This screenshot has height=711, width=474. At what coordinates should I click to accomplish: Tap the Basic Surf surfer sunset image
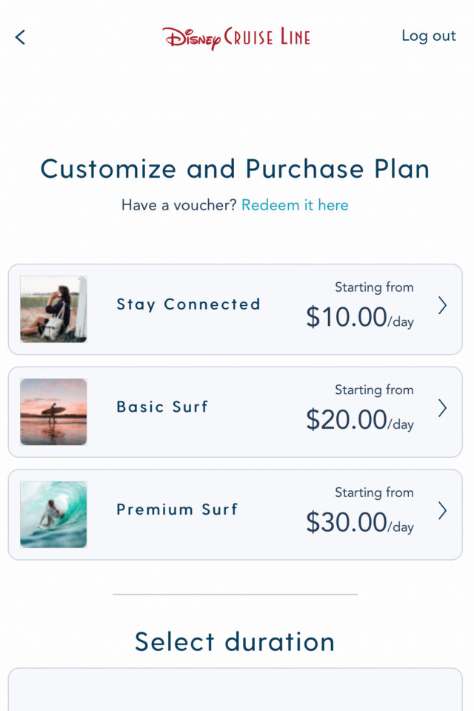(53, 412)
